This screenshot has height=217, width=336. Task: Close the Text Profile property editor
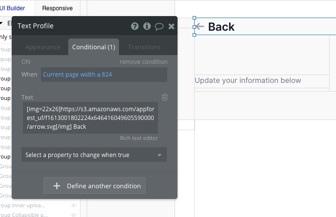171,26
